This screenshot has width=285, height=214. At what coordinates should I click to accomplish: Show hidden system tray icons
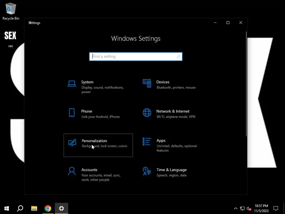[235, 208]
